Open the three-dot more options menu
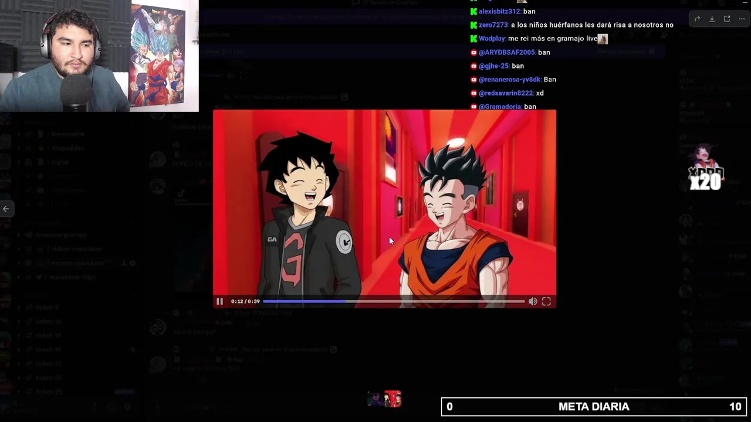Screen dimensions: 751x422 click(x=742, y=19)
